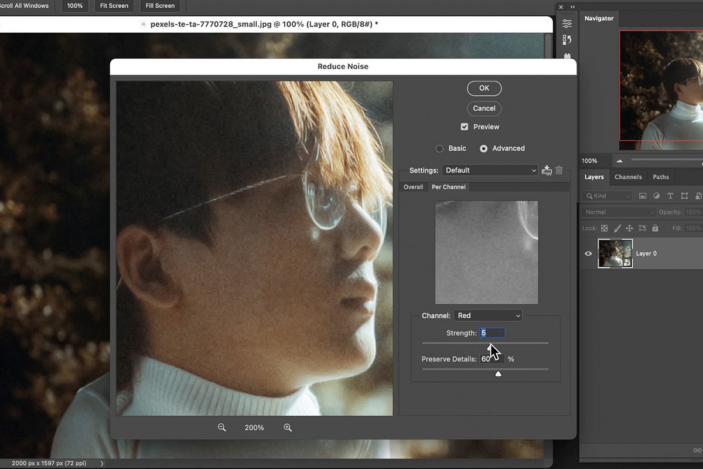Open the Properties panel icon in dock
703x469 pixels.
pyautogui.click(x=567, y=23)
